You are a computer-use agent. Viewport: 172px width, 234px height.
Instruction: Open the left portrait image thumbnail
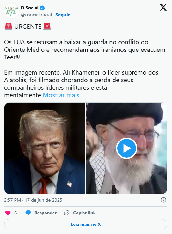[x=45, y=148]
